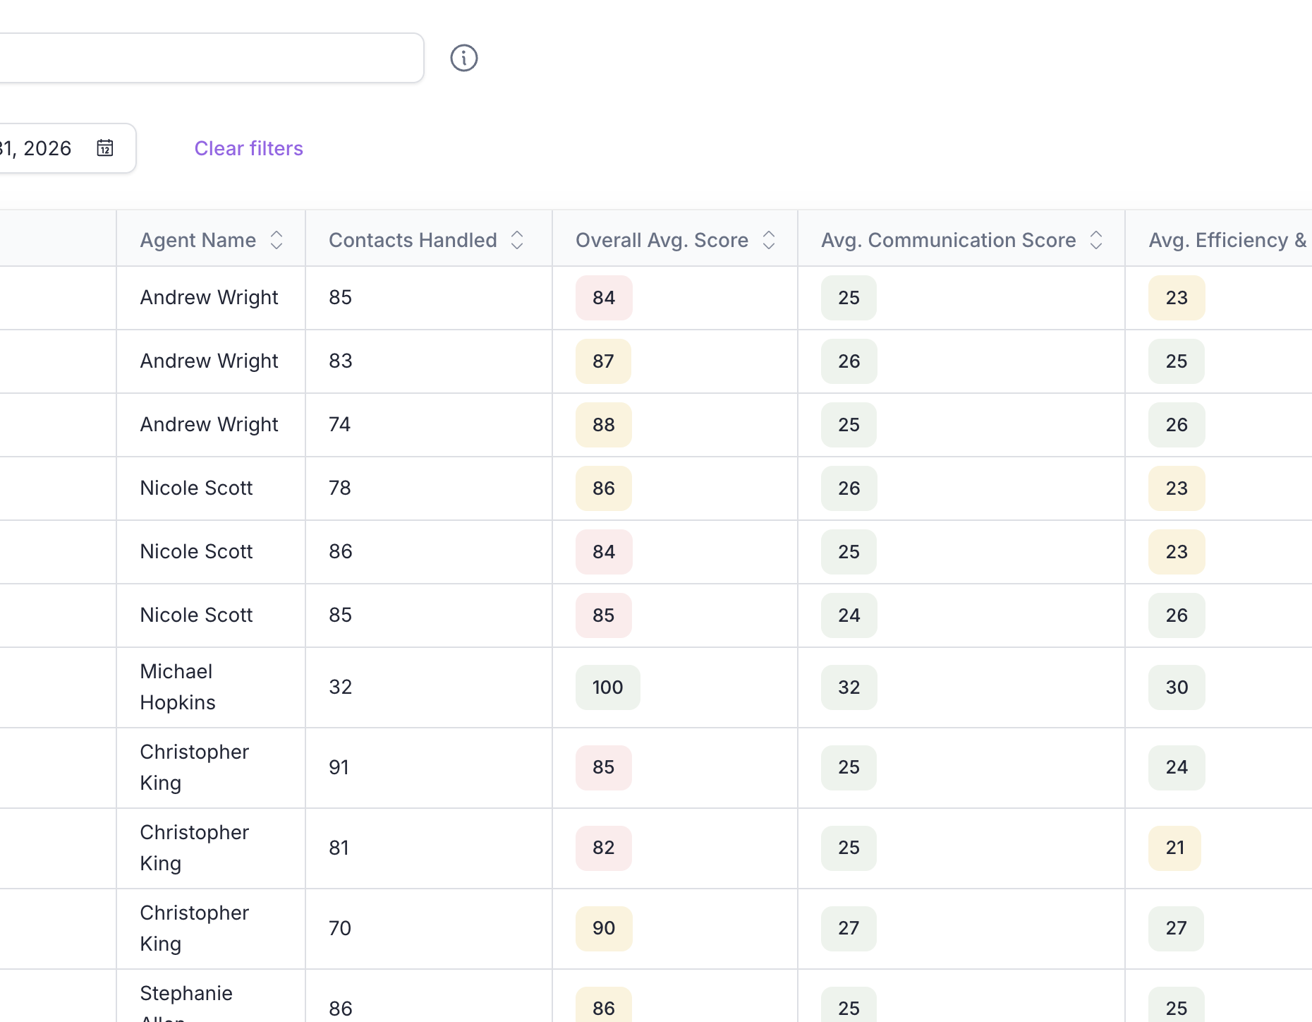1312x1022 pixels.
Task: Select Andrew Wright in the first row
Action: (209, 297)
